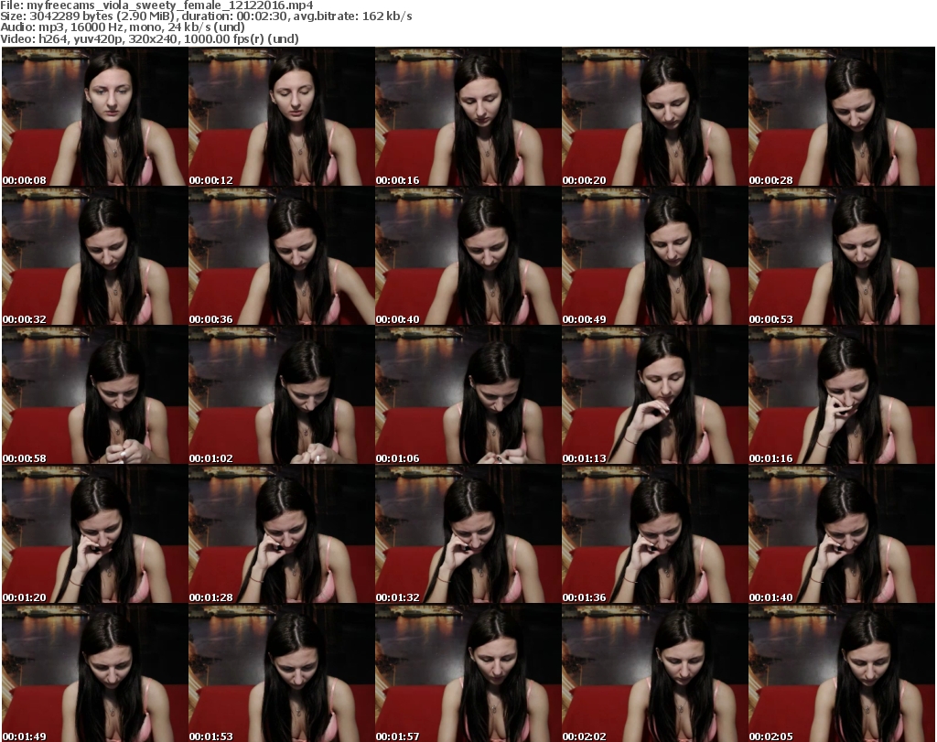937x742 pixels.
Task: Pick the thumbnail frame at 00:01:02
Action: [x=282, y=395]
